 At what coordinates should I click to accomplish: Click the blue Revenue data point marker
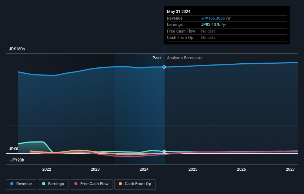pyautogui.click(x=164, y=67)
